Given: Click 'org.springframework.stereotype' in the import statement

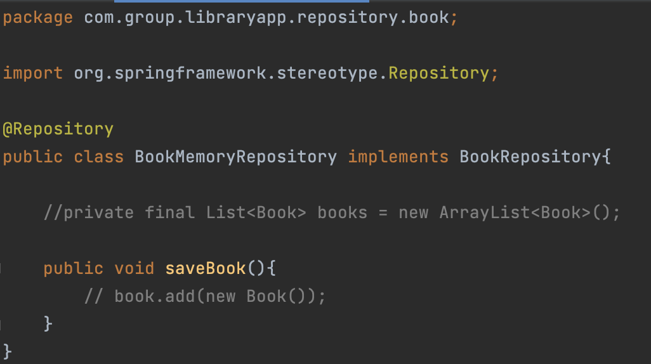Looking at the screenshot, I should [226, 74].
